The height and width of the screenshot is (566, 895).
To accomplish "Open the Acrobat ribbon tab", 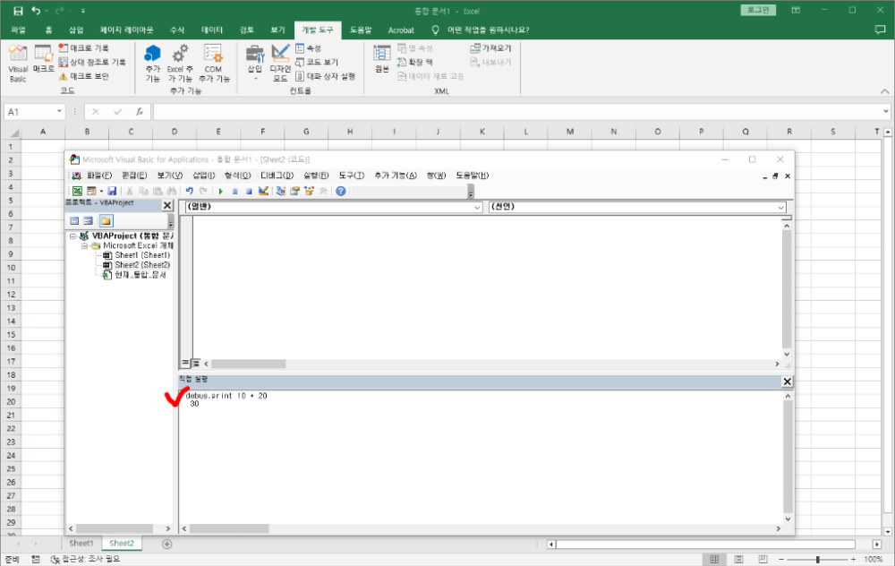I will pos(401,30).
